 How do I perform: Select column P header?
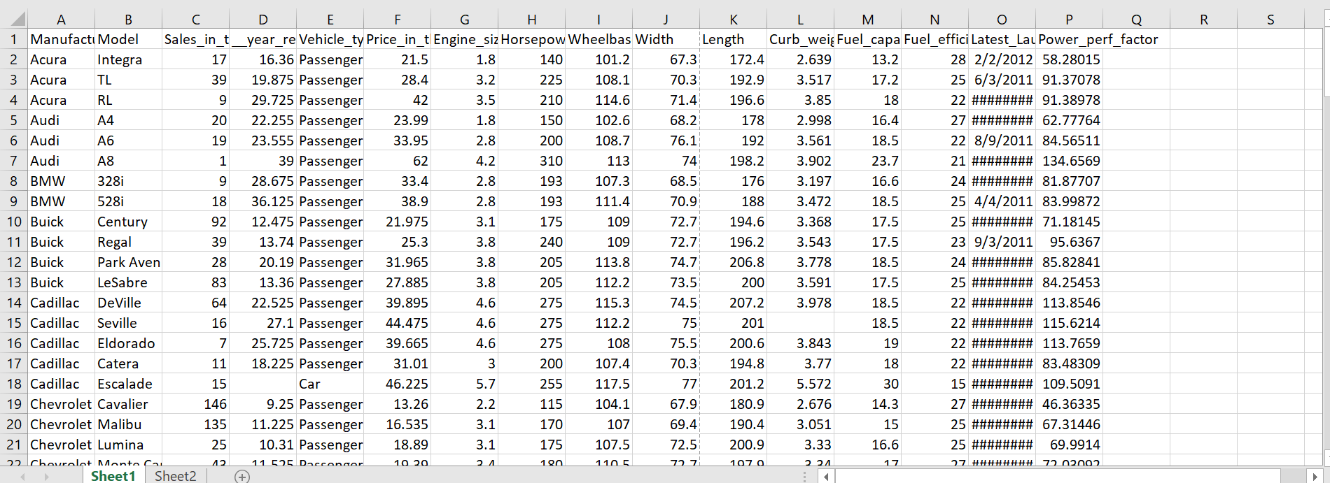(x=1069, y=20)
